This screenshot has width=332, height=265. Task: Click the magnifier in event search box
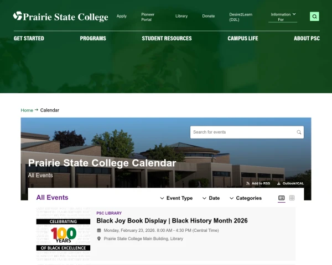point(299,132)
